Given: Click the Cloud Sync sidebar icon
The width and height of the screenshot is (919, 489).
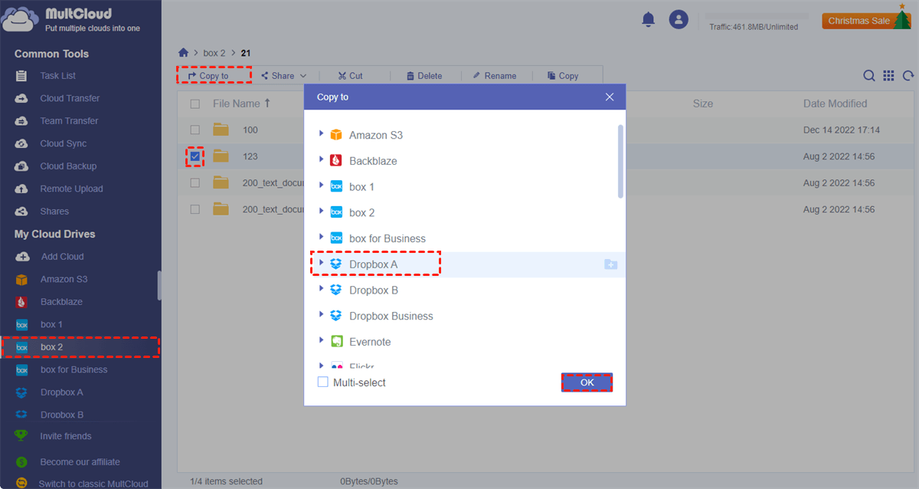Looking at the screenshot, I should 22,143.
